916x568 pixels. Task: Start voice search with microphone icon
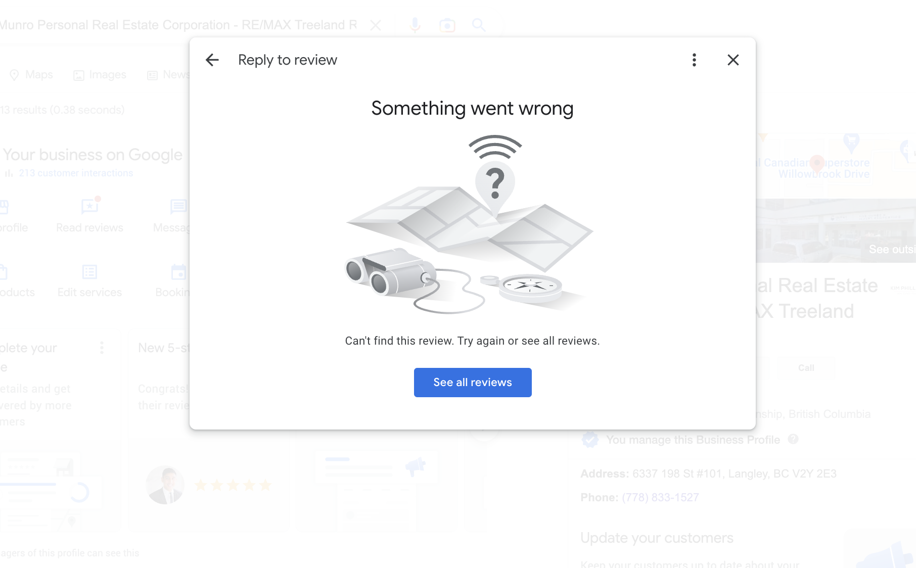[x=415, y=25]
